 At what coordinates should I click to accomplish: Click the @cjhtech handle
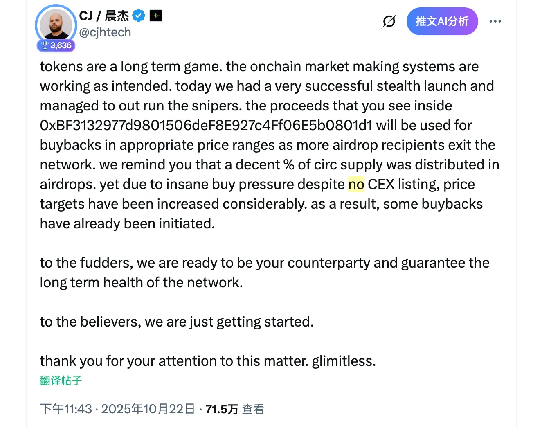pos(105,32)
